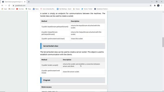Open the Maps bookmark

(x=28, y=9)
